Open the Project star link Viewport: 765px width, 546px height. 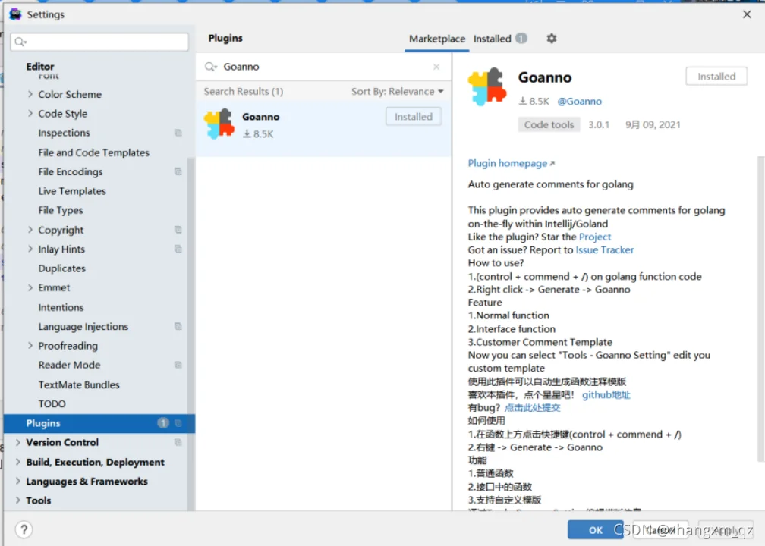[595, 237]
